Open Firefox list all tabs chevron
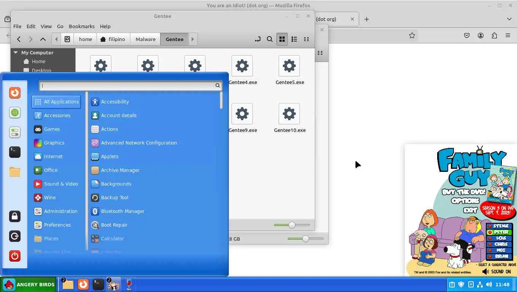The width and height of the screenshot is (517, 292). click(x=509, y=19)
